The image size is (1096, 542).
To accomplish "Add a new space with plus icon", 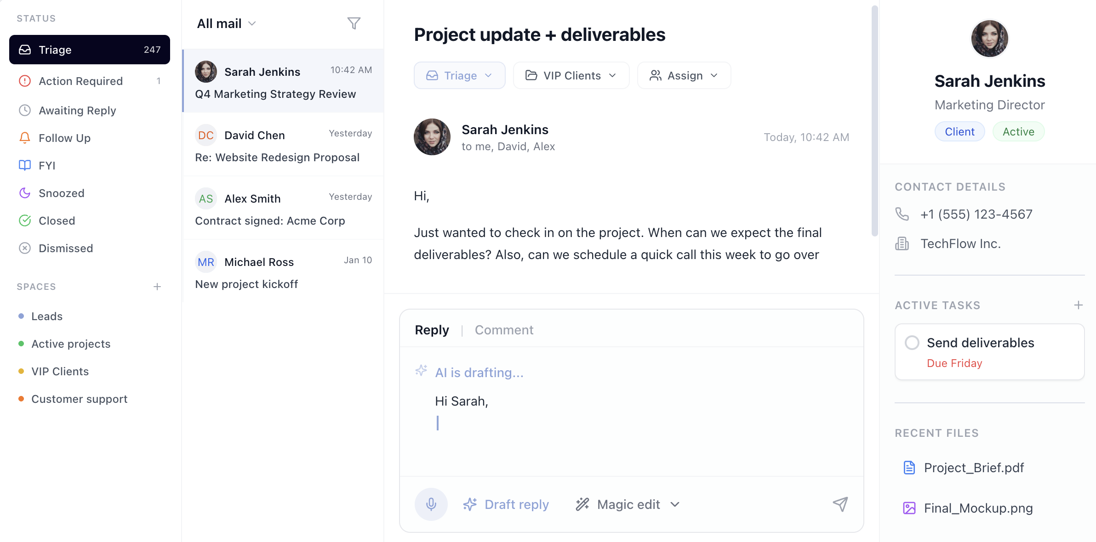I will click(x=157, y=287).
